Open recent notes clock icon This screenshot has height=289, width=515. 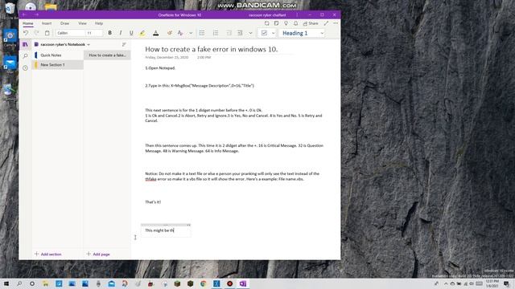[25, 67]
